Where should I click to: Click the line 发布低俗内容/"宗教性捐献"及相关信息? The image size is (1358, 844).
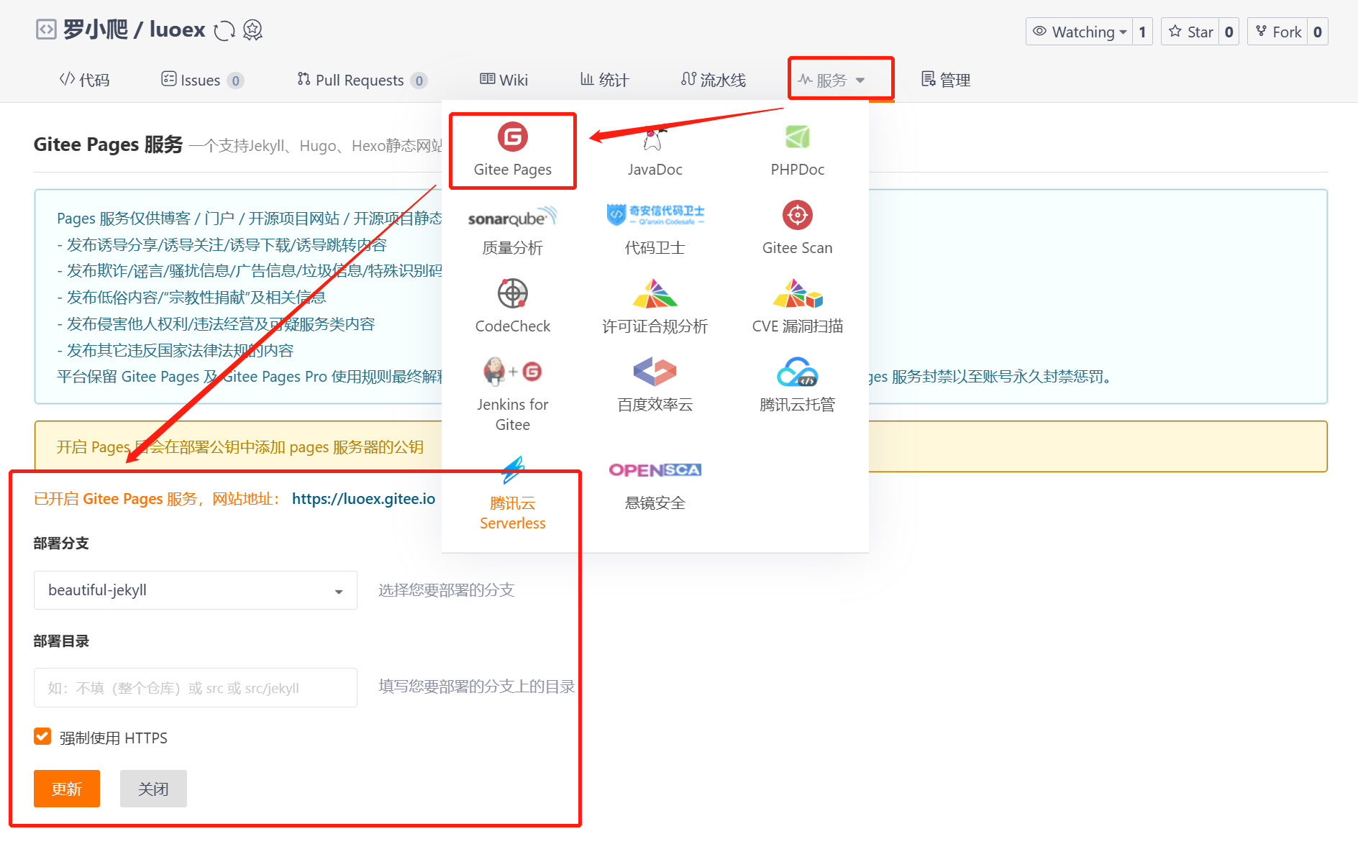coord(191,298)
